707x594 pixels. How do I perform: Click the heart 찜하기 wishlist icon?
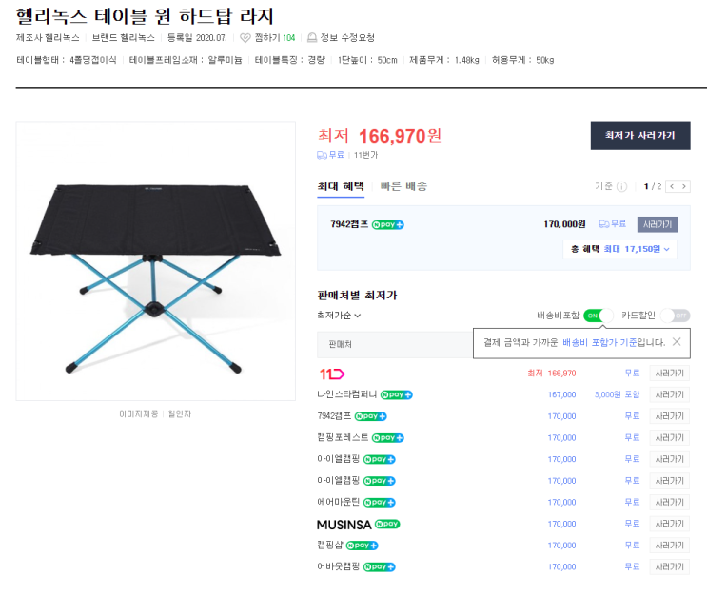[x=245, y=38]
